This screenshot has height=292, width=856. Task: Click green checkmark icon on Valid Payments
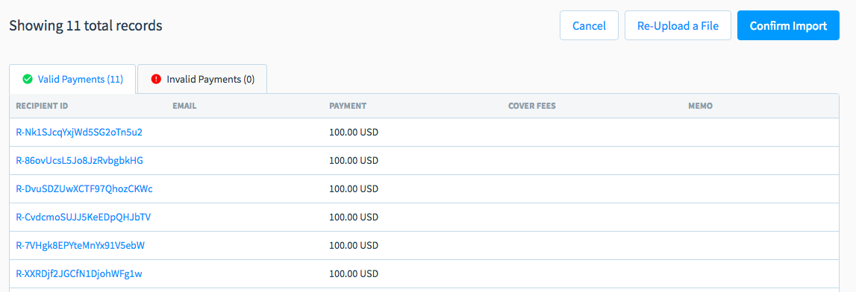click(28, 79)
